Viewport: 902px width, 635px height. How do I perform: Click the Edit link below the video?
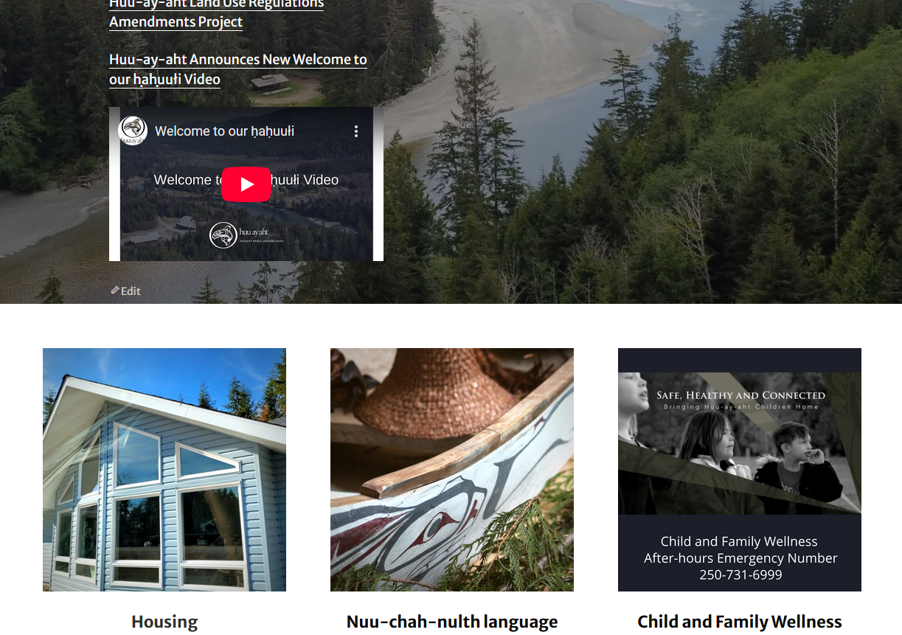point(131,291)
